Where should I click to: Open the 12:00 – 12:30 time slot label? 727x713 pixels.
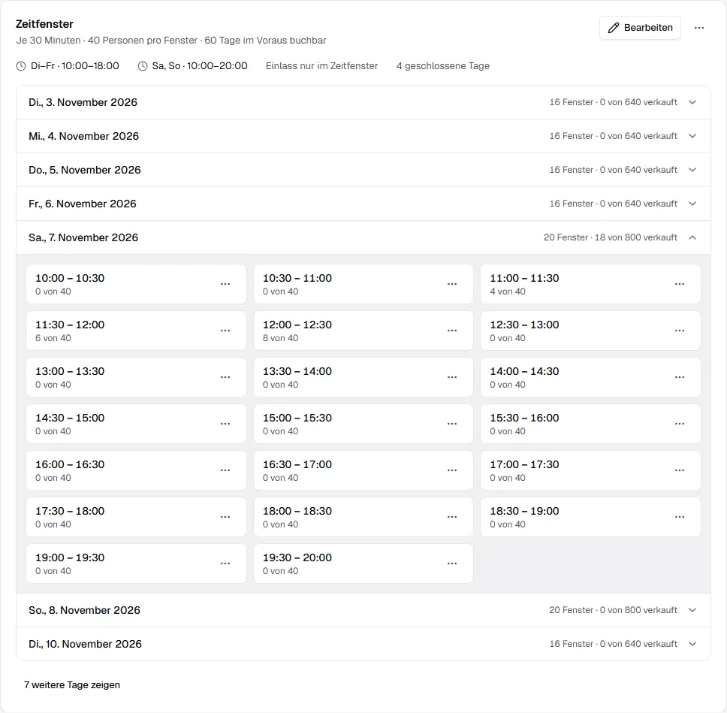coord(297,325)
